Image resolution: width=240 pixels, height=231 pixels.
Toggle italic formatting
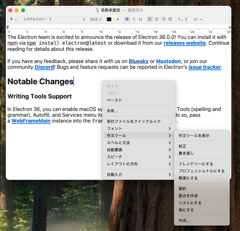(x=134, y=19)
